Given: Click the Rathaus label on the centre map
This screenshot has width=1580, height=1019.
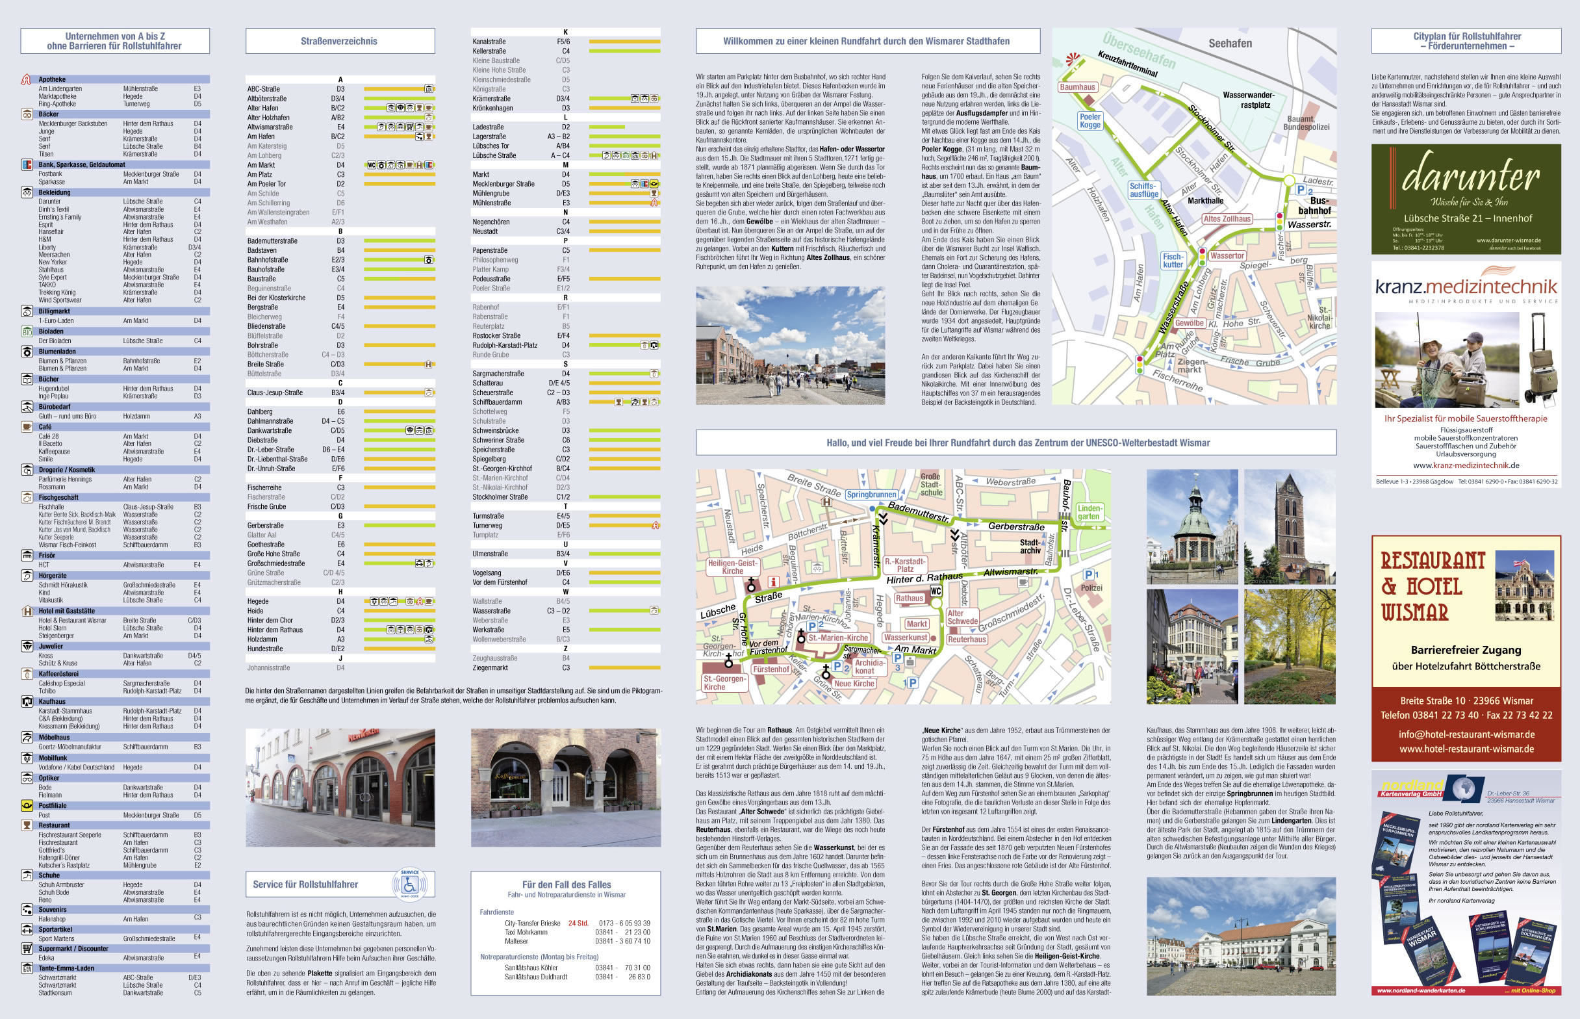Looking at the screenshot, I should click(x=910, y=598).
